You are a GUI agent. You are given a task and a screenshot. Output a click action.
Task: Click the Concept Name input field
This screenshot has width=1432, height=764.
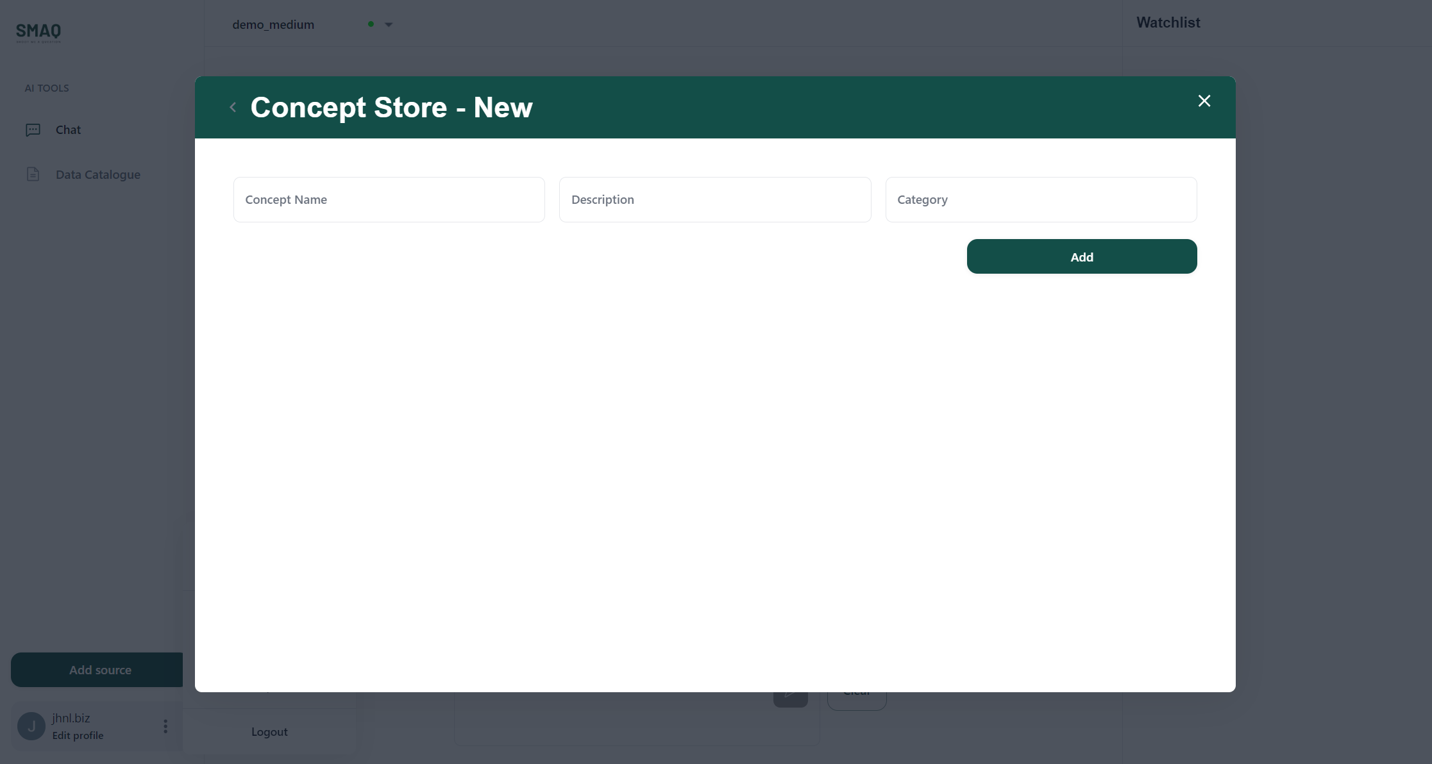[389, 200]
